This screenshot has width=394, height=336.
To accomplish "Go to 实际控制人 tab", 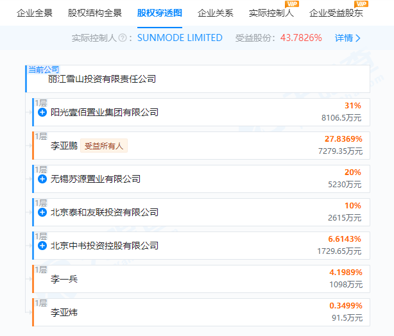I will coord(271,13).
